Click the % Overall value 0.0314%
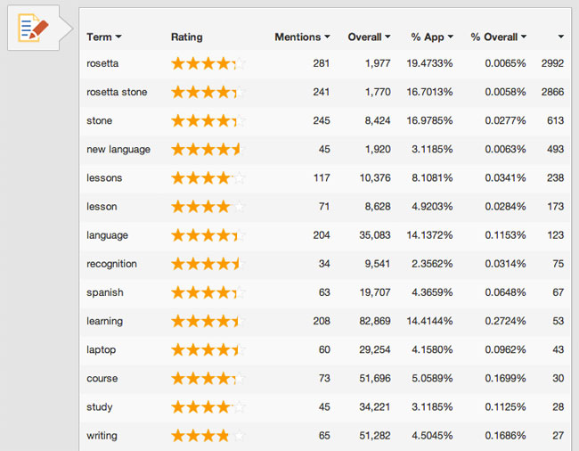579x451 pixels. click(x=505, y=264)
